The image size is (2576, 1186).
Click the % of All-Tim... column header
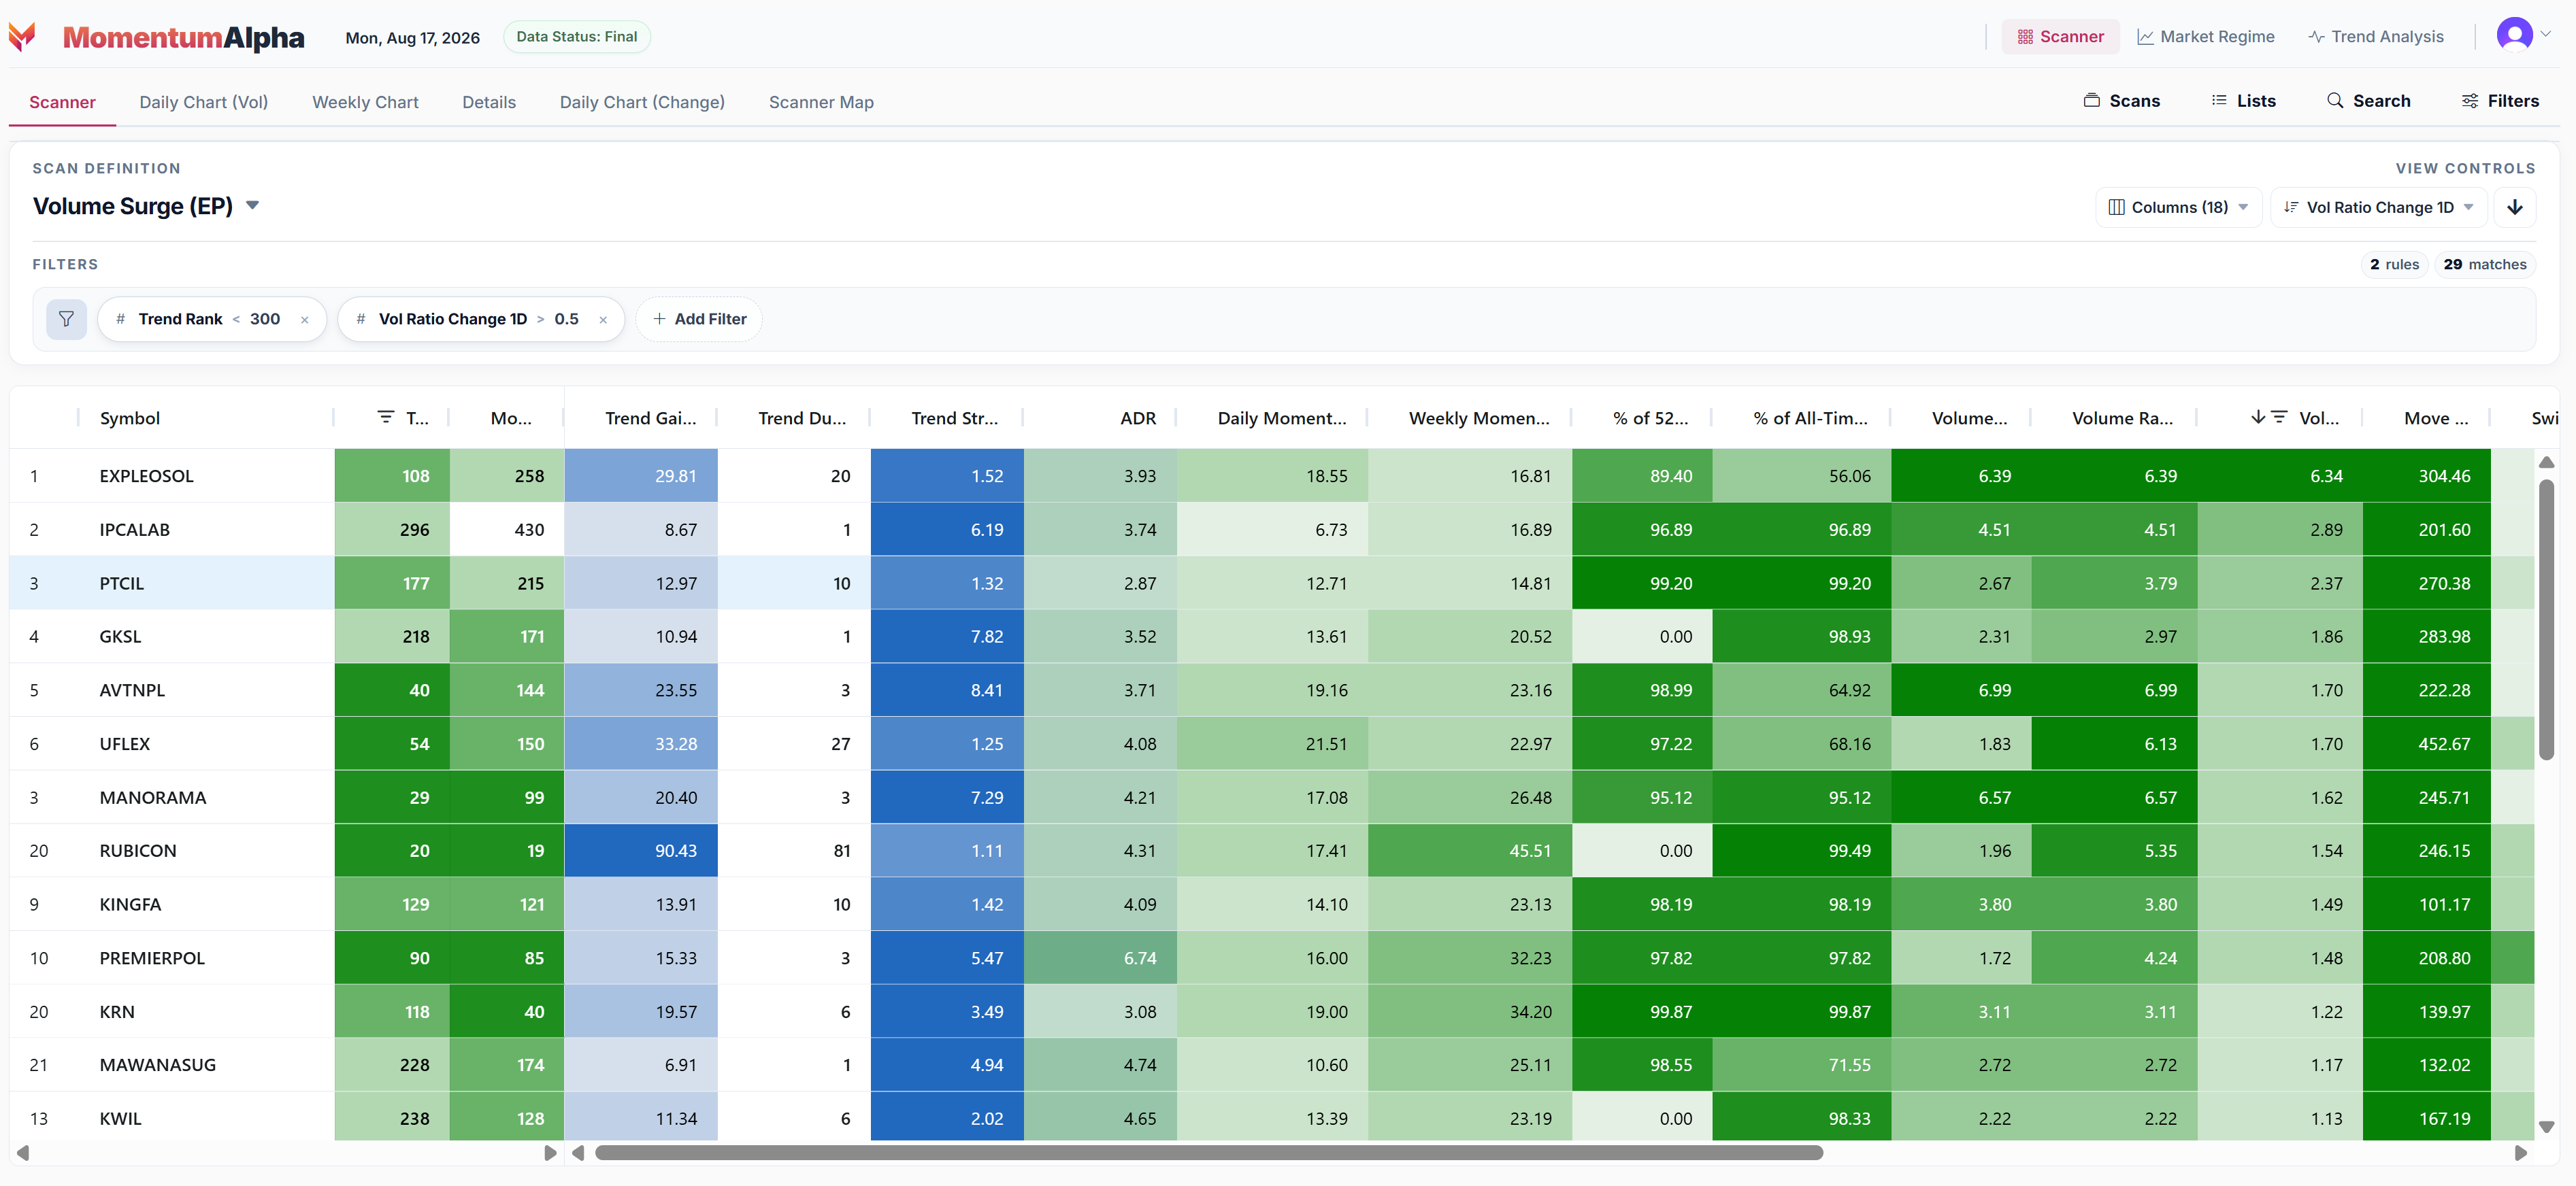1810,418
